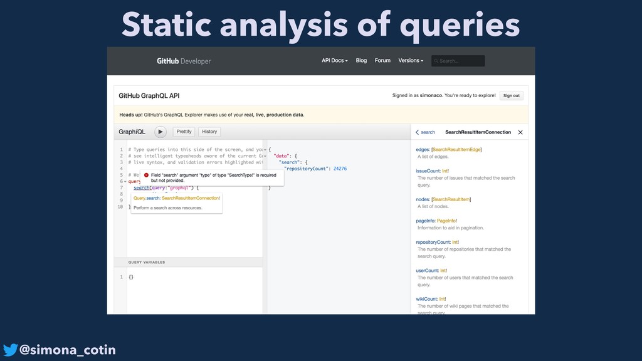Close the SearchResultItemConnection docs panel
Image resolution: width=642 pixels, height=361 pixels.
(x=520, y=132)
